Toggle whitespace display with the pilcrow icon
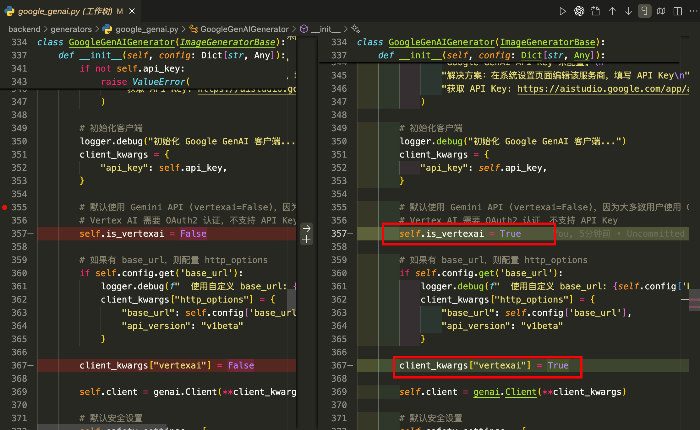 tap(644, 11)
